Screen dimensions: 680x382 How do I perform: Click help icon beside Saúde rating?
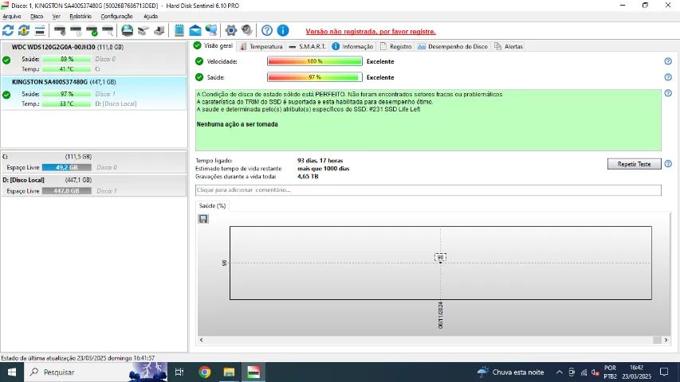point(668,77)
